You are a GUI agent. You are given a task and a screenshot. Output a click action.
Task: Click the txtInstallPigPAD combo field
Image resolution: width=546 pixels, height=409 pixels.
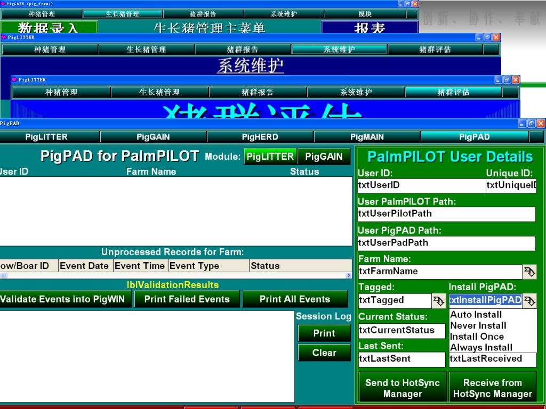tap(485, 300)
